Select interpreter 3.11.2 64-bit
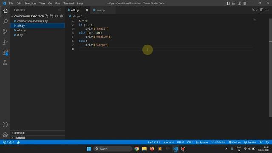Viewport: 272px width, 153px height. pyautogui.click(x=218, y=142)
